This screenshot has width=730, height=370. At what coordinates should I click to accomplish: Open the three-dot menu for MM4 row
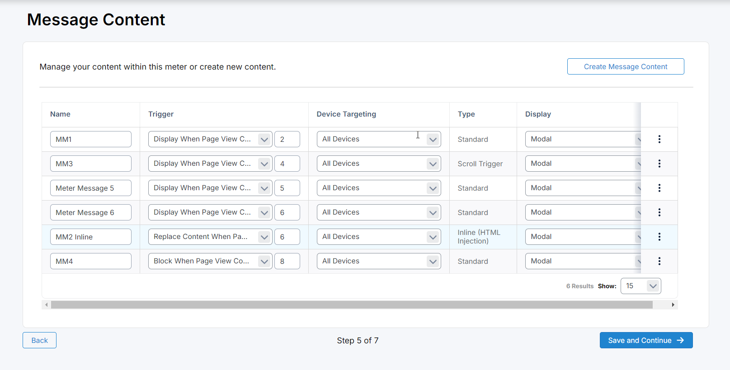659,261
